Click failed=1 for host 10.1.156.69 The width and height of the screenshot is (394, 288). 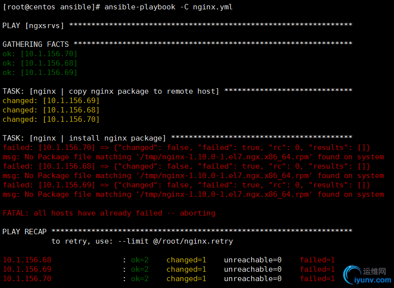coord(317,269)
